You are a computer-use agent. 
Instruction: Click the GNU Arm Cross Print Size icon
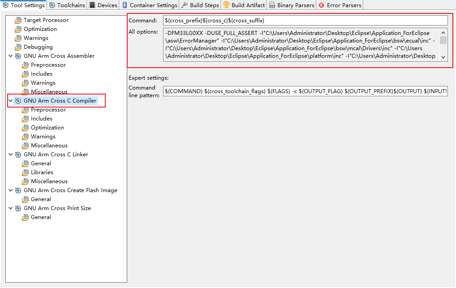click(x=18, y=209)
